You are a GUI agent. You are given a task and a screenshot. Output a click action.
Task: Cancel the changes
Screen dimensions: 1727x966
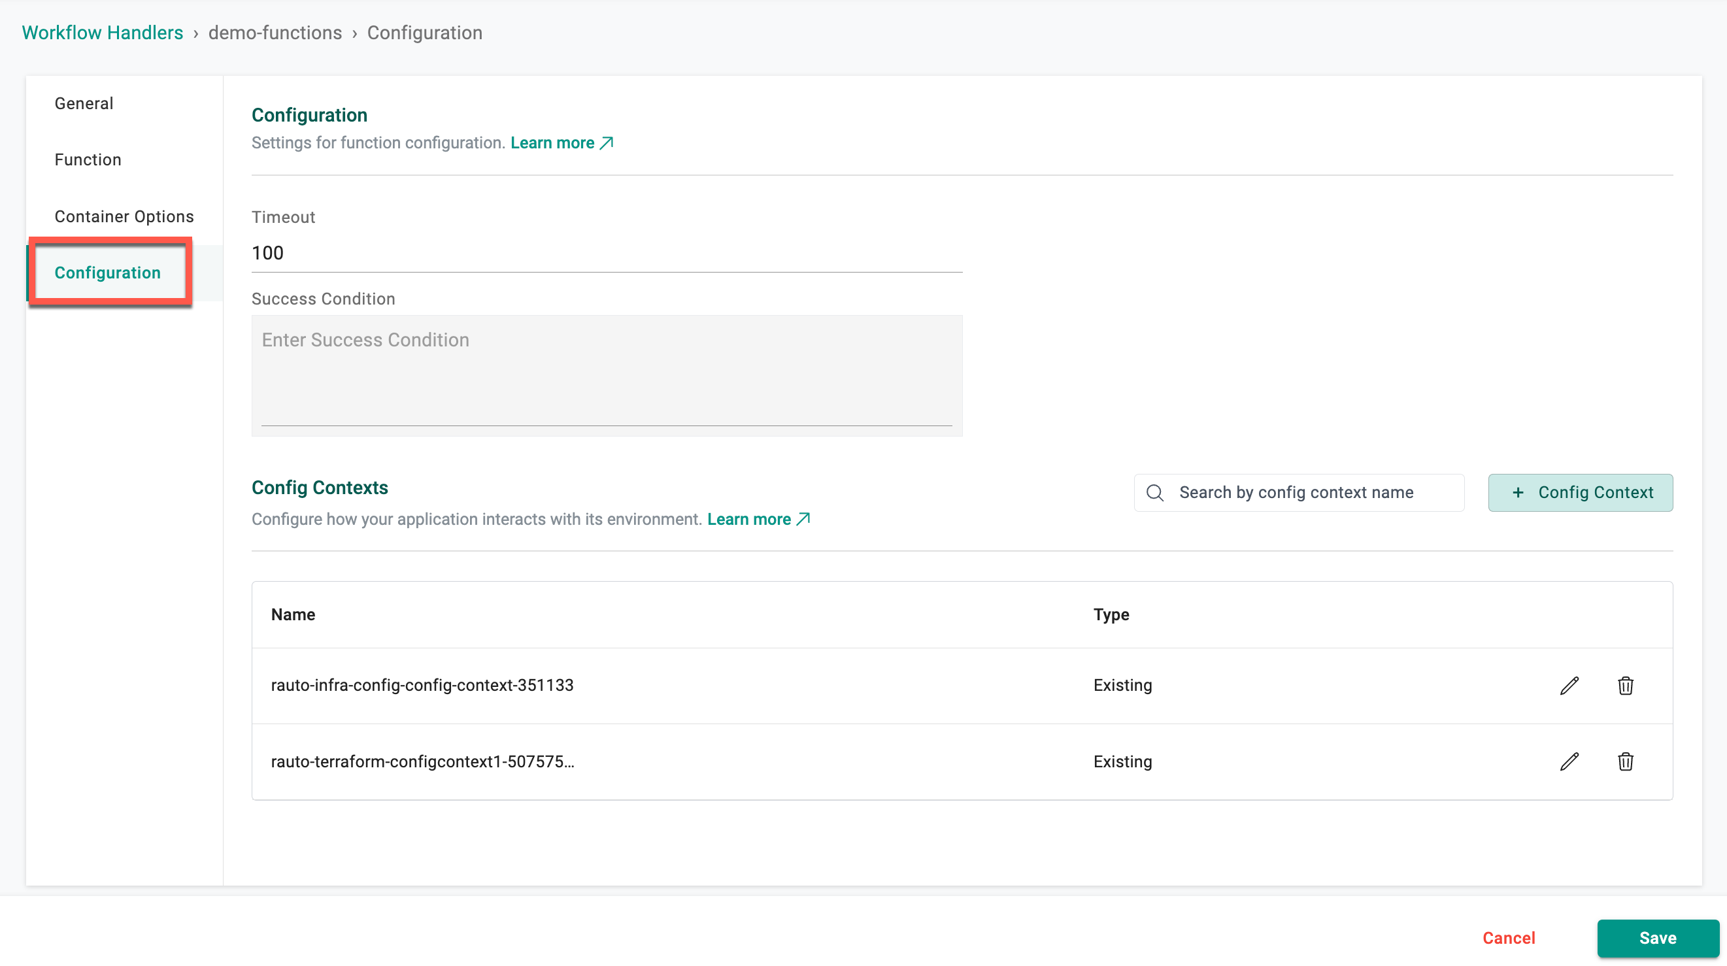[x=1509, y=938]
